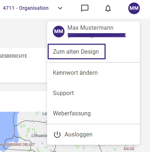
Task: Open the notifications bell
Action: (108, 8)
